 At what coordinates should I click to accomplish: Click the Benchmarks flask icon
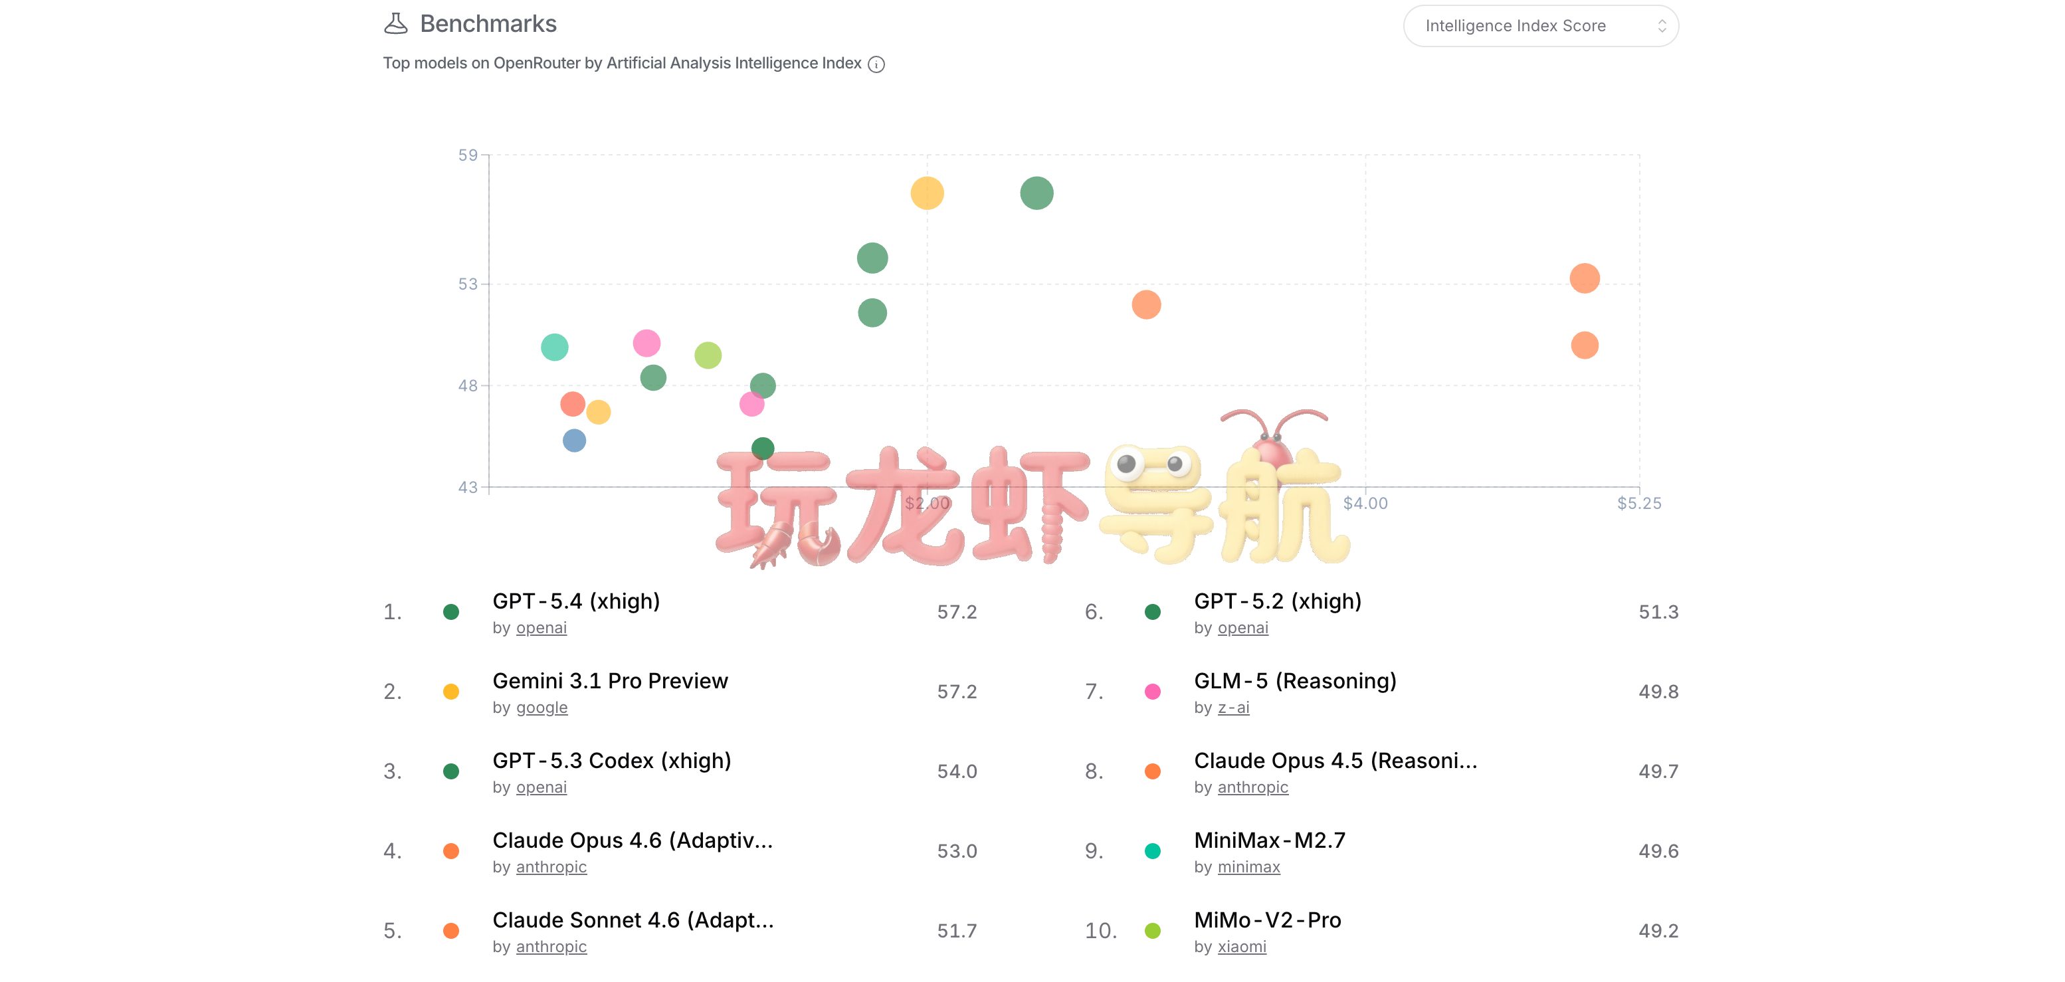(395, 24)
